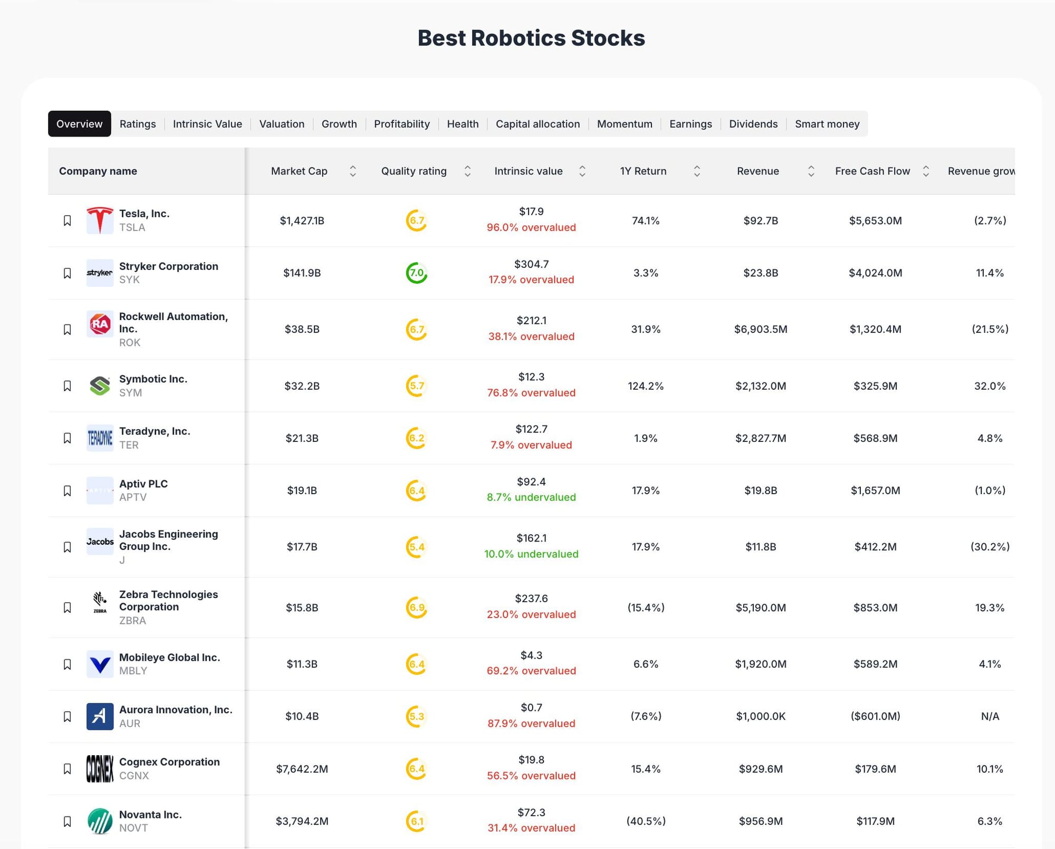
Task: Sort by Quality rating arrows
Action: pyautogui.click(x=467, y=171)
